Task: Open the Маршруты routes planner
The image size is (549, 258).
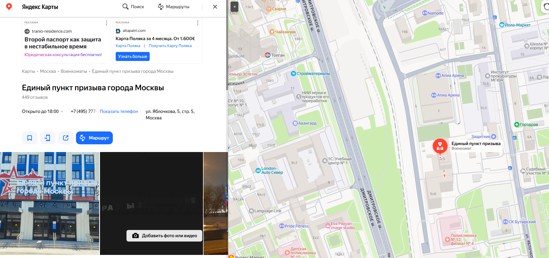Action: [174, 7]
